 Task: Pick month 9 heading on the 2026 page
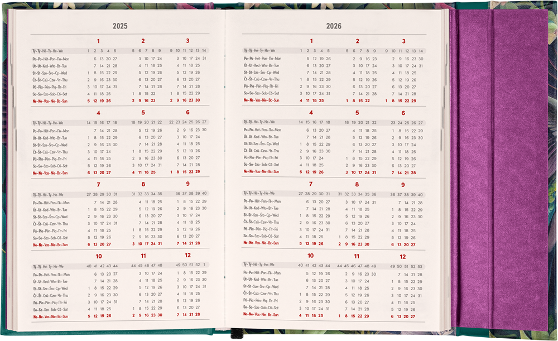tap(403, 185)
